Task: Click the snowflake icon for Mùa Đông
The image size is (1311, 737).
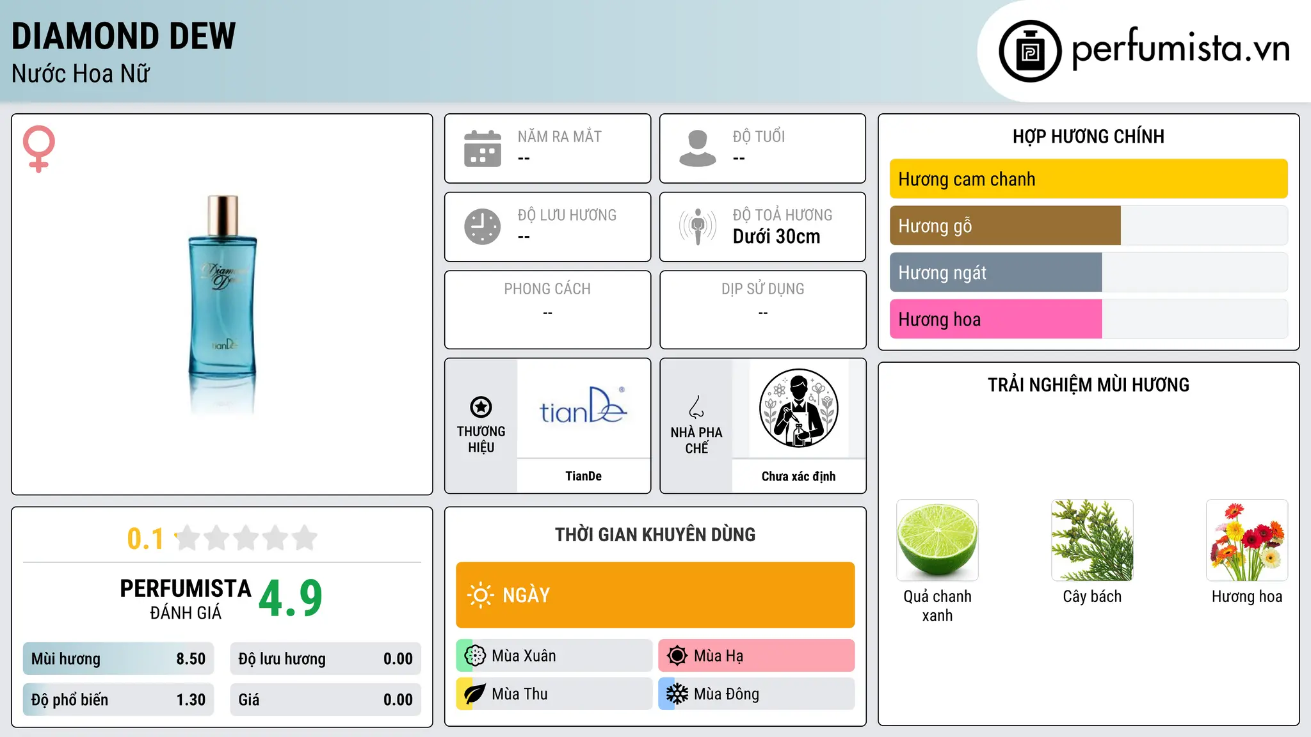Action: [x=677, y=694]
